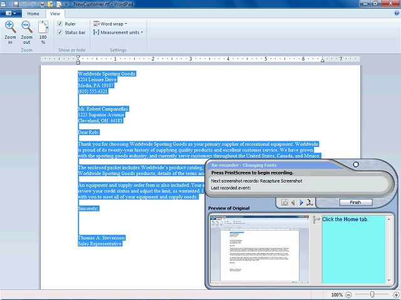Click the 100% zoom value in status bar

click(337, 295)
